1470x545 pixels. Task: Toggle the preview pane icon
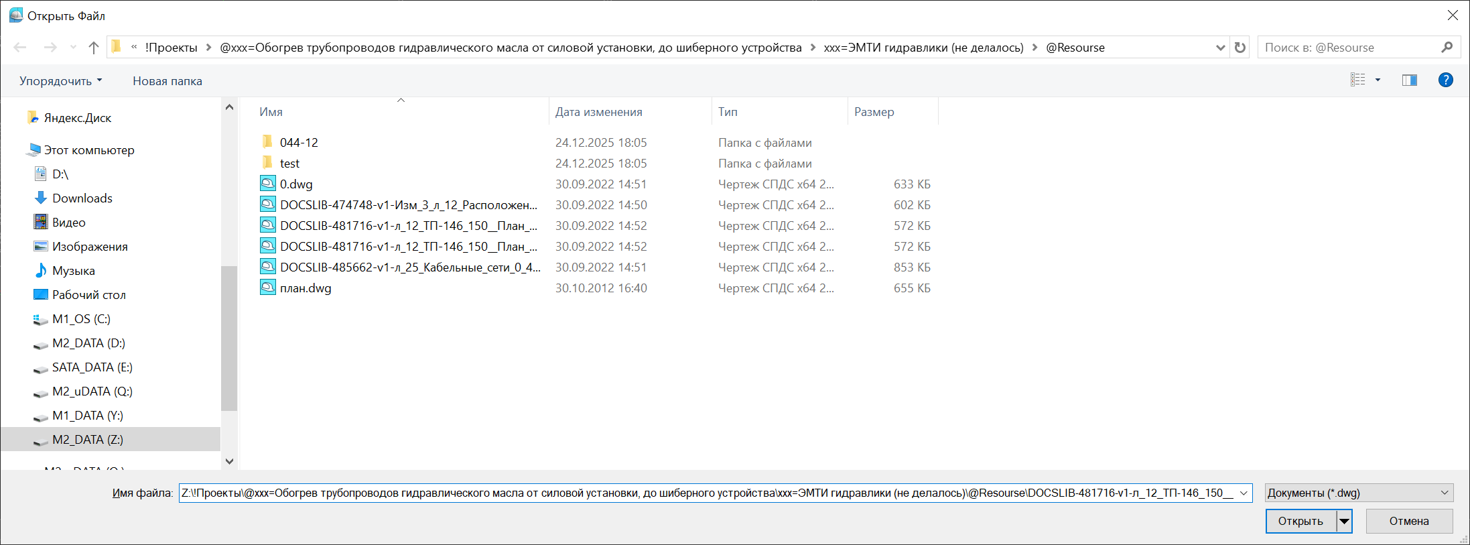coord(1409,80)
